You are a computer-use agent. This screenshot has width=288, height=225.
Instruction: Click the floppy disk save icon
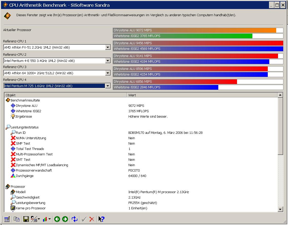(26, 219)
